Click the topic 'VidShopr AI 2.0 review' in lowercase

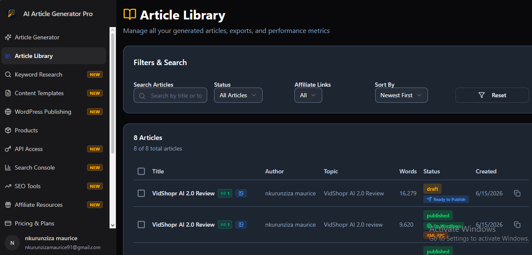(x=354, y=225)
